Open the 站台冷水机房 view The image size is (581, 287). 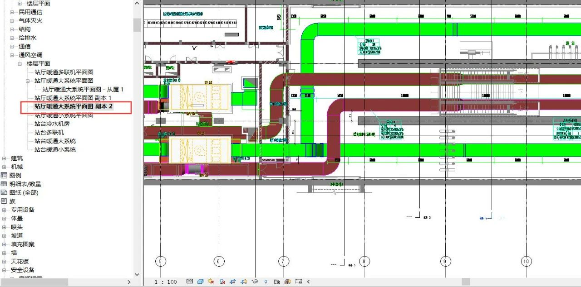[52, 124]
